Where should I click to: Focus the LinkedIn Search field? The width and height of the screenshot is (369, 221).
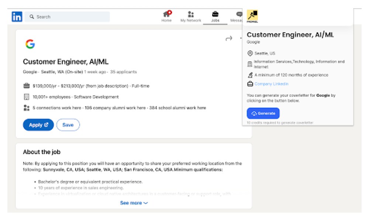click(67, 17)
